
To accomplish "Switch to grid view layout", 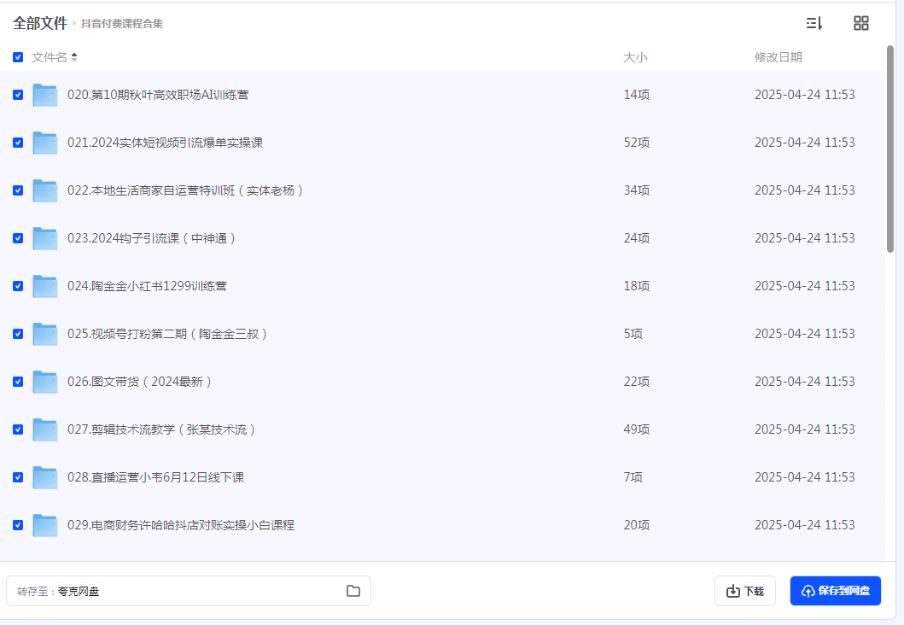I will point(861,24).
